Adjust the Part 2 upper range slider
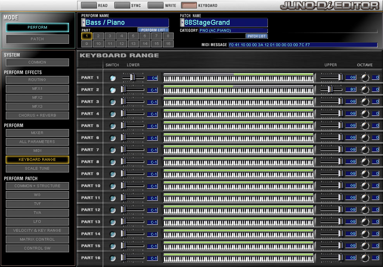 330,90
